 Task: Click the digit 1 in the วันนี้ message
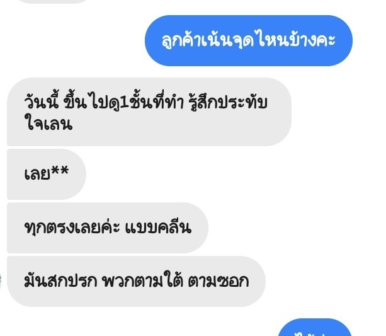[124, 103]
